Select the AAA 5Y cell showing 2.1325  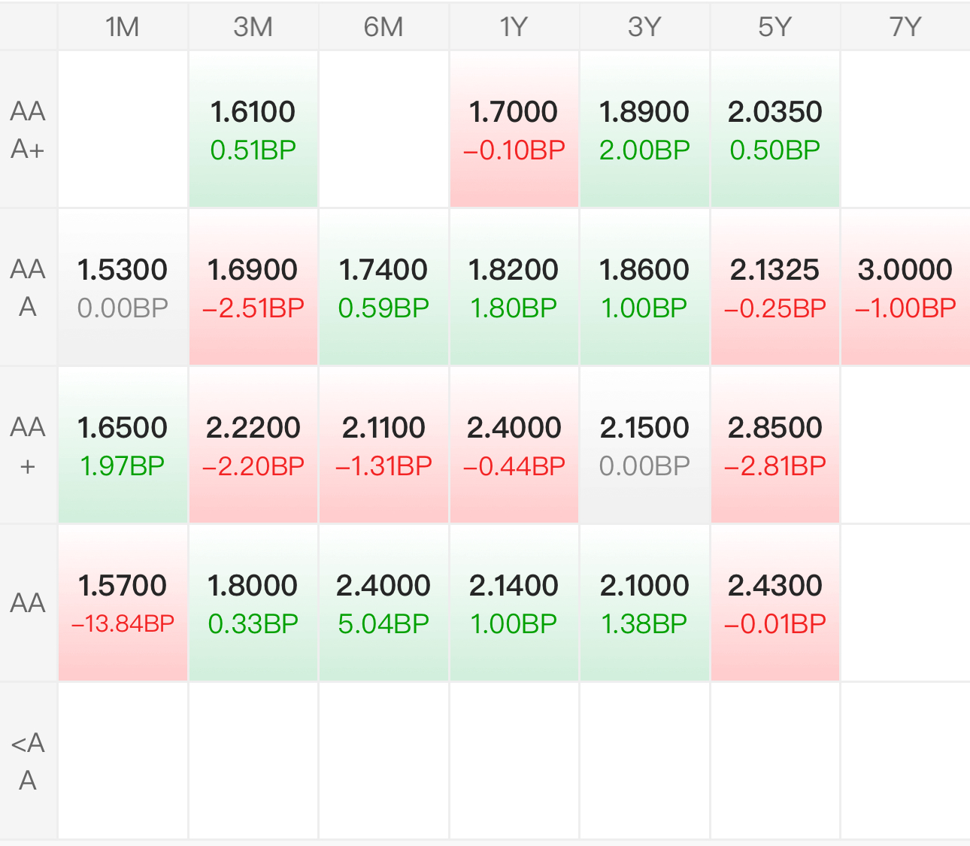(775, 287)
